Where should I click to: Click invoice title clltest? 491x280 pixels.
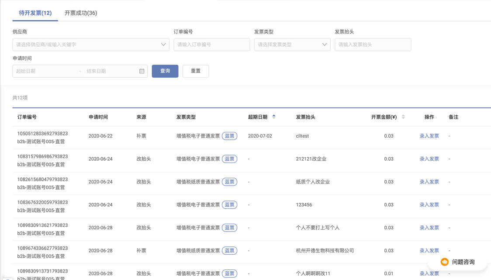(302, 136)
